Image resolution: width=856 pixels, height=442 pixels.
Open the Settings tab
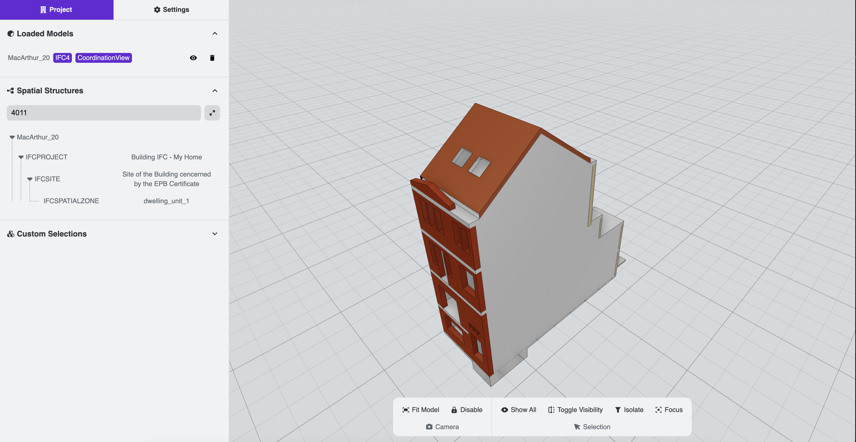[x=171, y=10]
